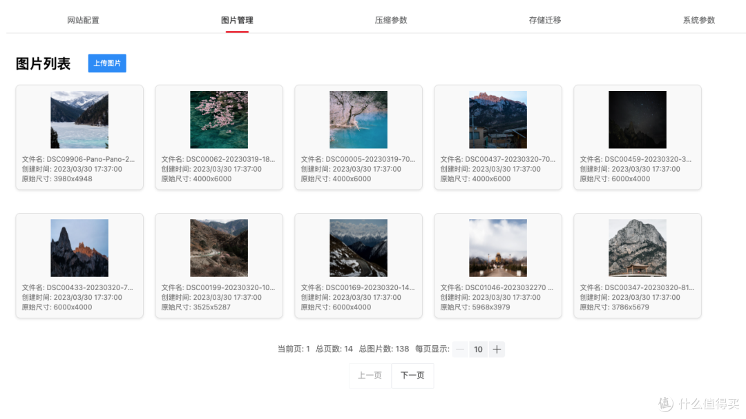
Task: Click size text 原始尺寸: 5968x3979
Action: click(x=475, y=307)
